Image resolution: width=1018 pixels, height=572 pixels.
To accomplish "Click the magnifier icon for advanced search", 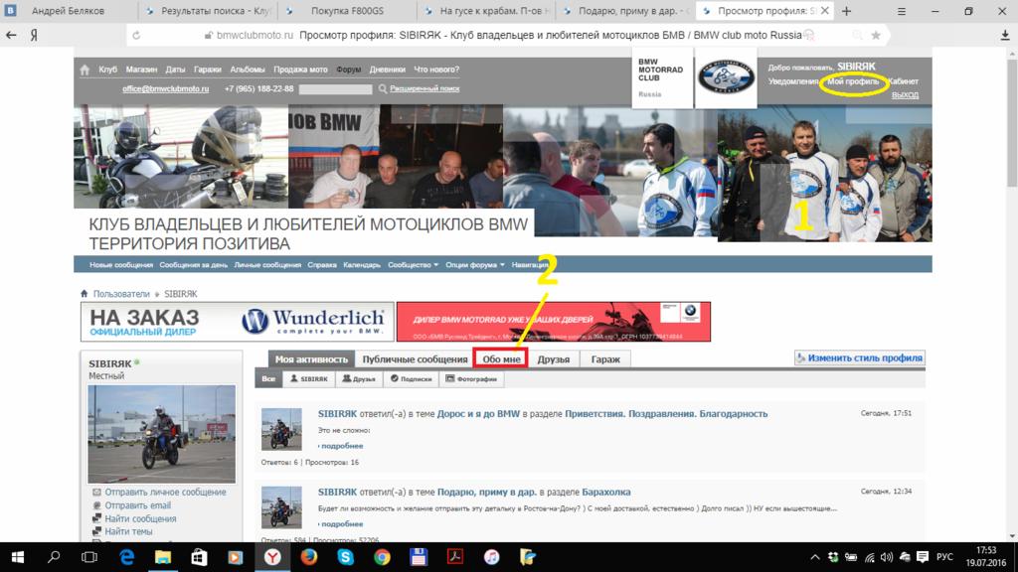I will 383,88.
